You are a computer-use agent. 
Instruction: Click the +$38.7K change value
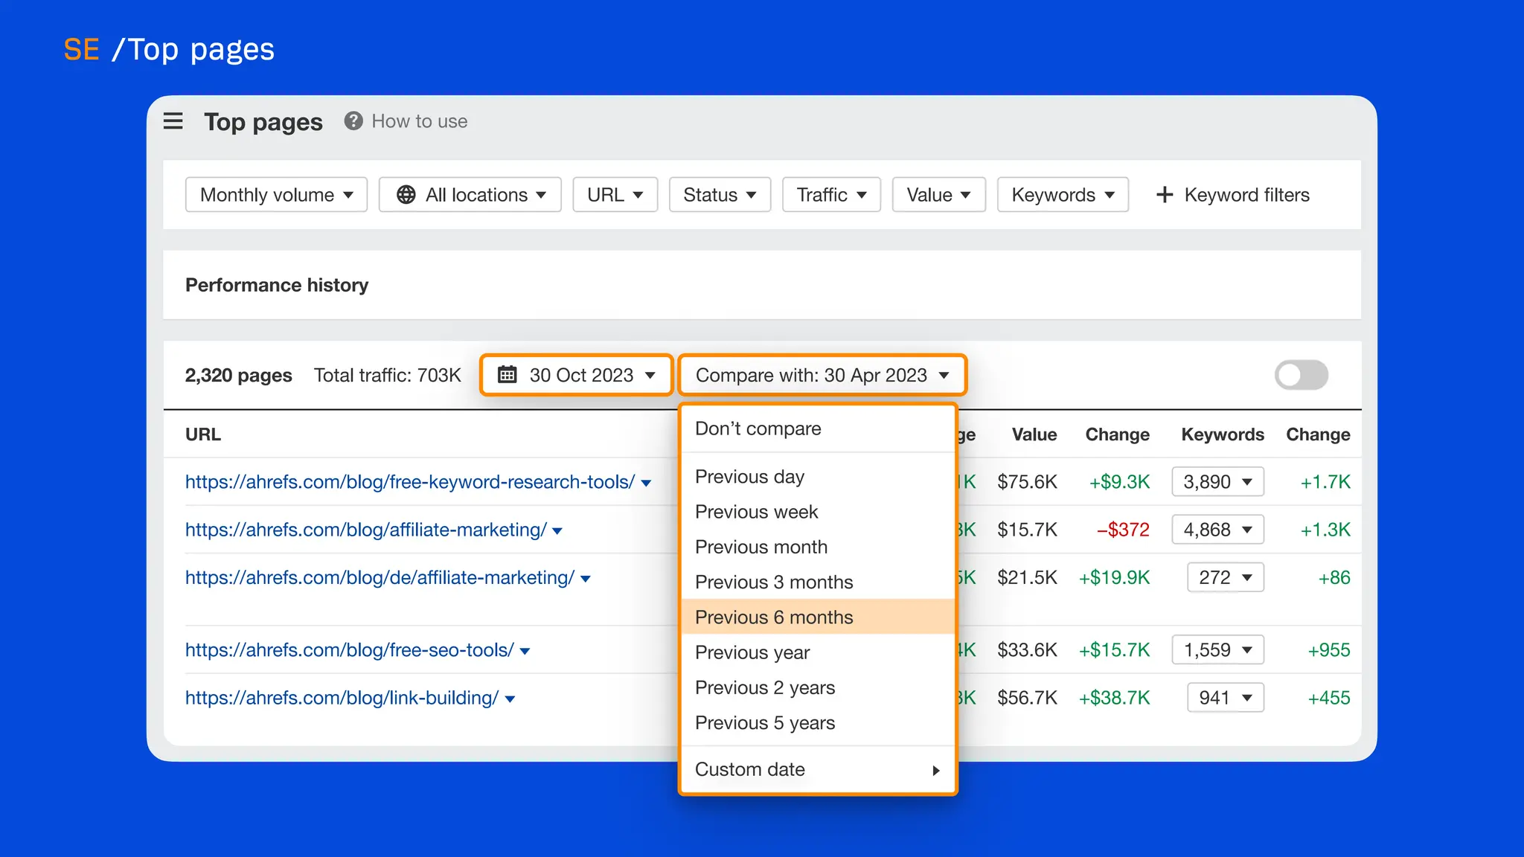click(x=1114, y=698)
